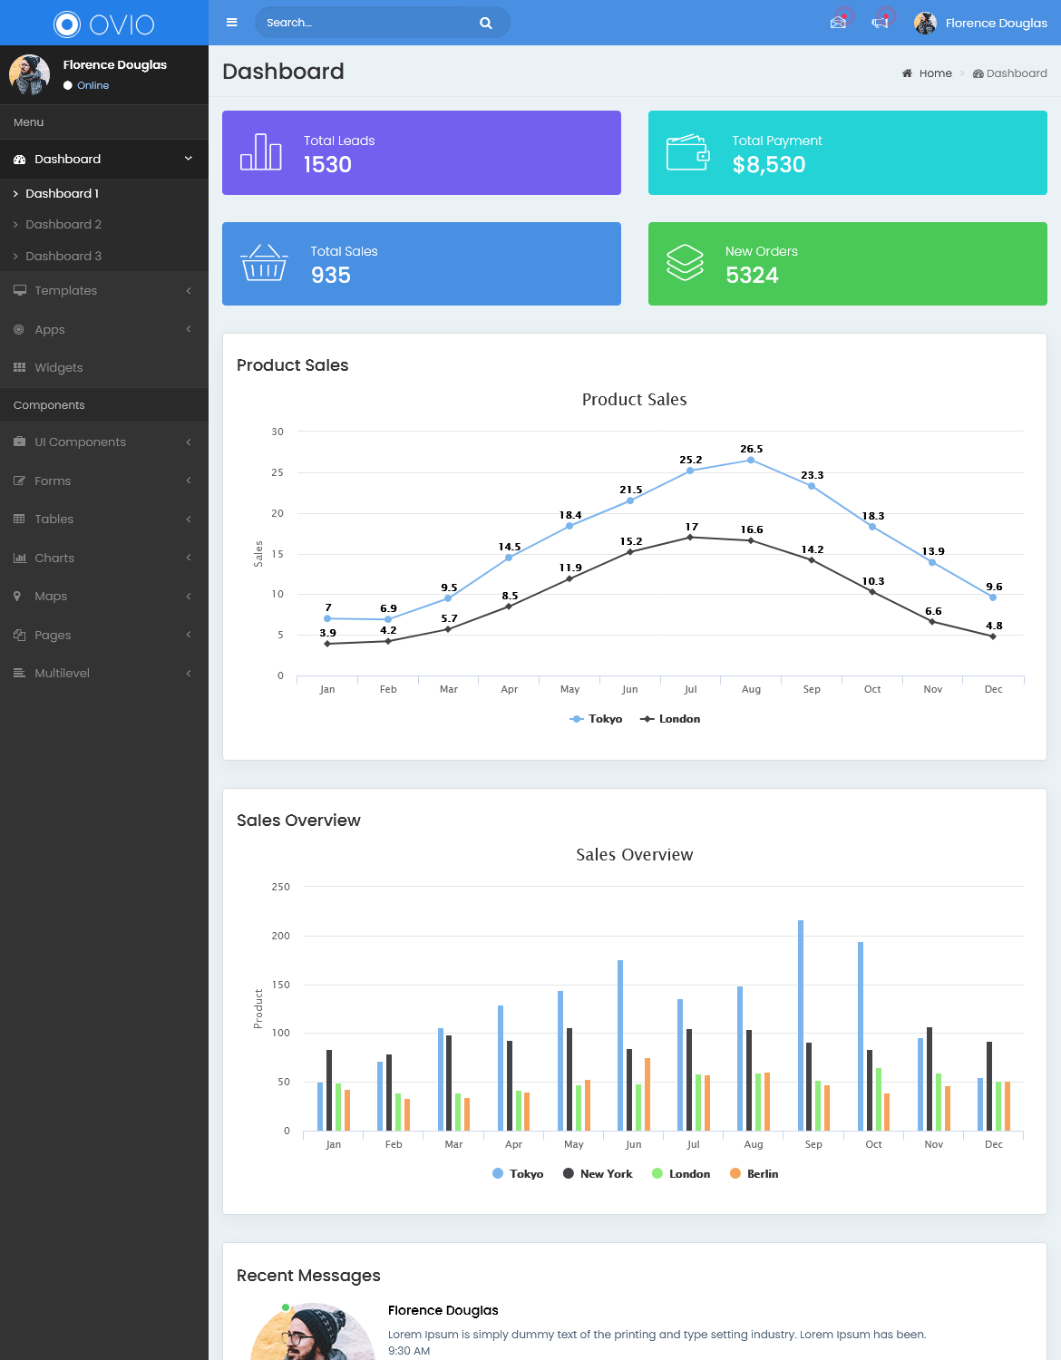The height and width of the screenshot is (1360, 1061).
Task: Click the Templates monitor icon
Action: (20, 290)
